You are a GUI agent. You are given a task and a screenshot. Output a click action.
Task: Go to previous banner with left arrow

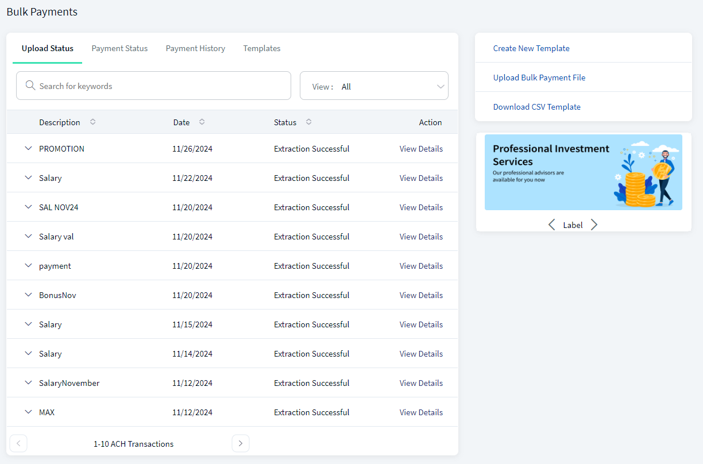(x=551, y=225)
